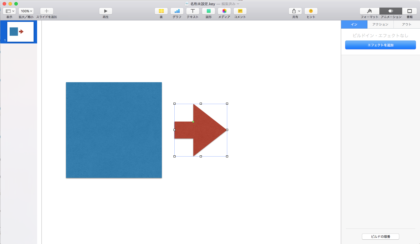Screen dimensions: 420x244
Task: Click the エフェクトを追加 button
Action: click(380, 45)
